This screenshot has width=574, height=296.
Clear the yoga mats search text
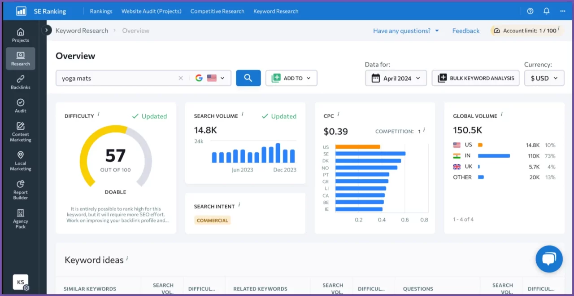[x=181, y=78]
